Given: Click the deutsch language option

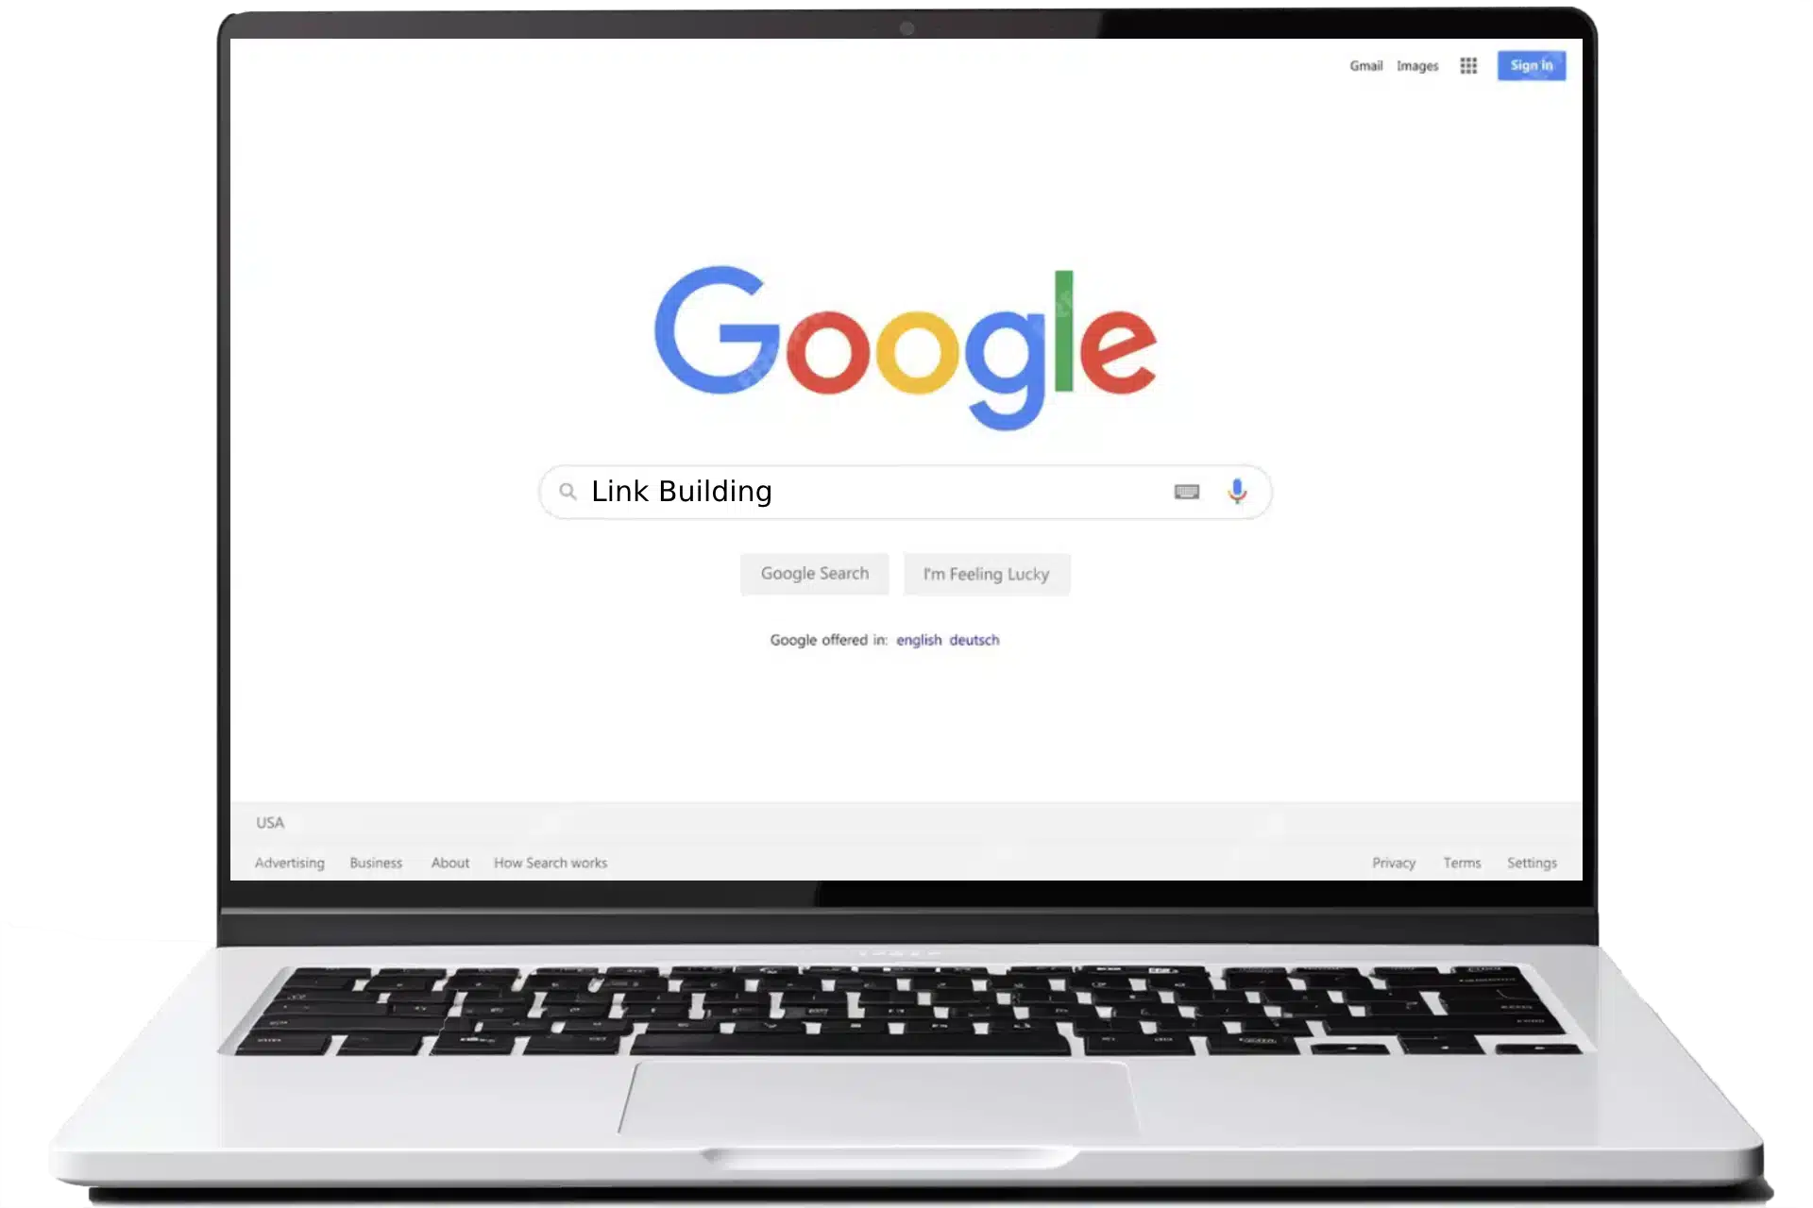Looking at the screenshot, I should (x=978, y=639).
